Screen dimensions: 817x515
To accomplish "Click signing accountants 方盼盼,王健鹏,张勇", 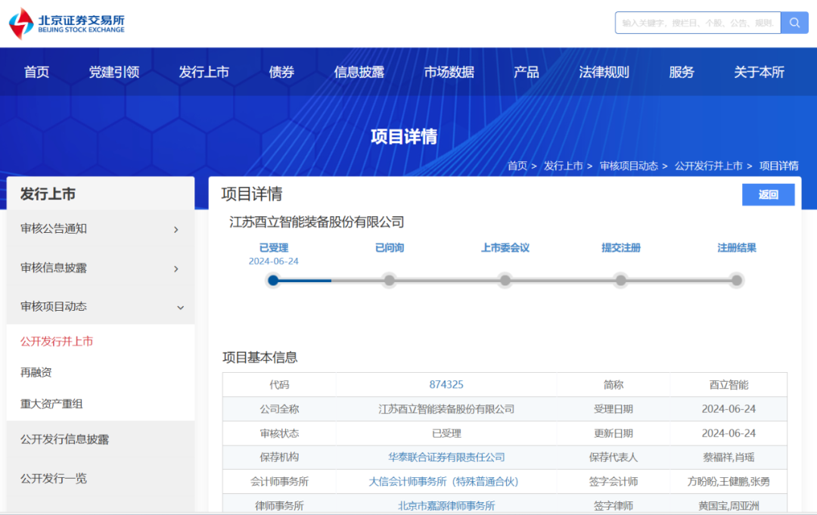I will click(728, 481).
